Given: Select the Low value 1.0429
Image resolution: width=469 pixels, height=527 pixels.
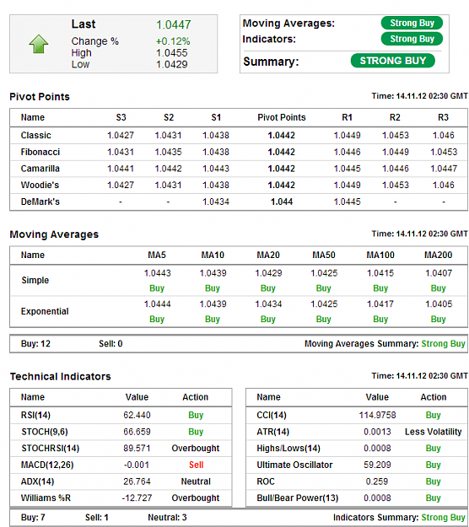Looking at the screenshot, I should point(172,64).
